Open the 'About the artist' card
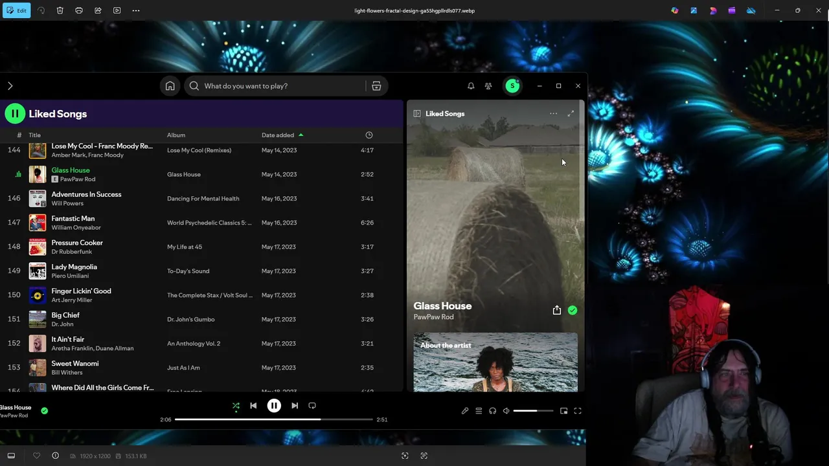 point(495,362)
